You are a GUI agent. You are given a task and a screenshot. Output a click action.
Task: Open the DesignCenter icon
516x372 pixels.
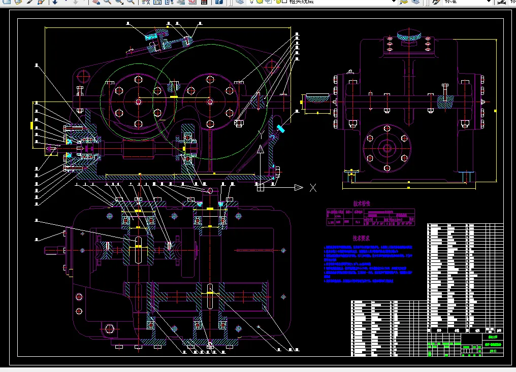point(157,2)
